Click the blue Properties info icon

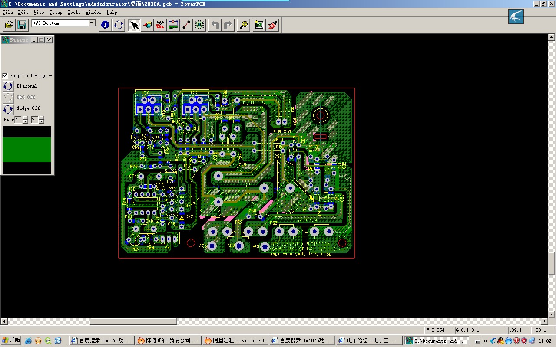[x=106, y=25]
